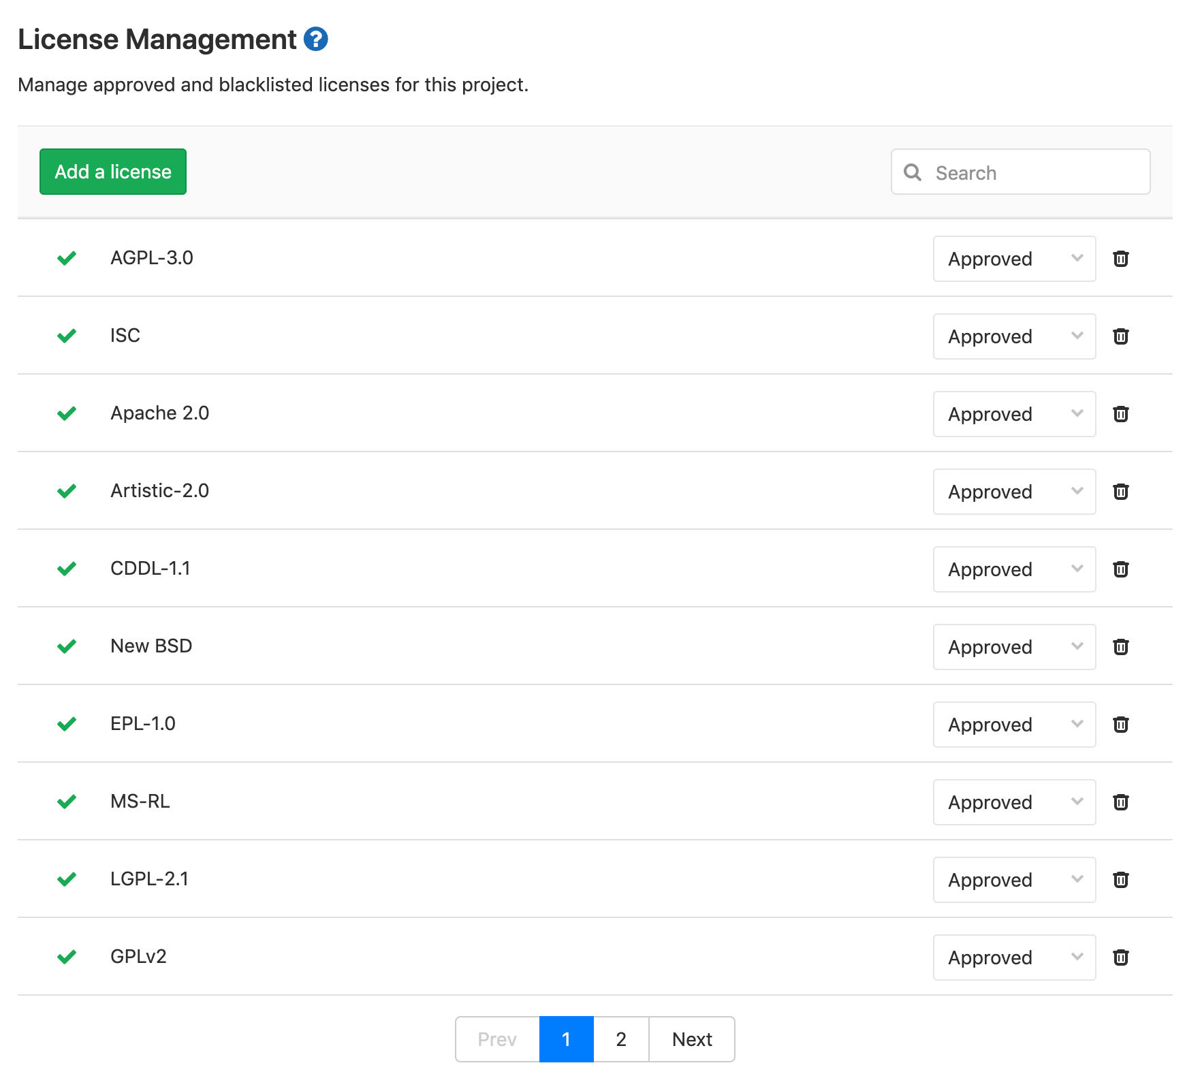Go to page 2 of licenses
Image resolution: width=1185 pixels, height=1076 pixels.
click(620, 1039)
